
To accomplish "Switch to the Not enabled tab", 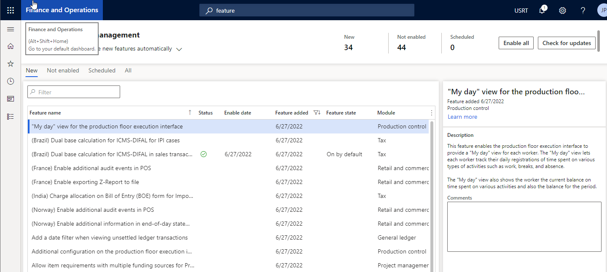I will tap(63, 70).
